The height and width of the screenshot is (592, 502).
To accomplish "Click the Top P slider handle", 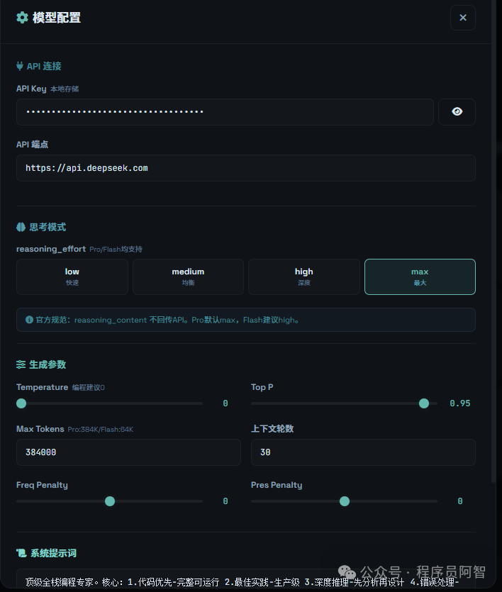I will 424,403.
